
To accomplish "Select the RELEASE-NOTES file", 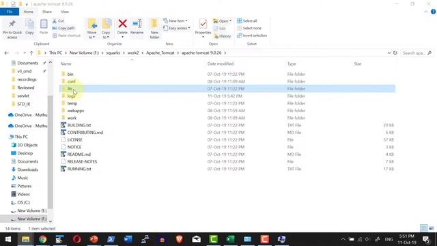I will (82, 162).
